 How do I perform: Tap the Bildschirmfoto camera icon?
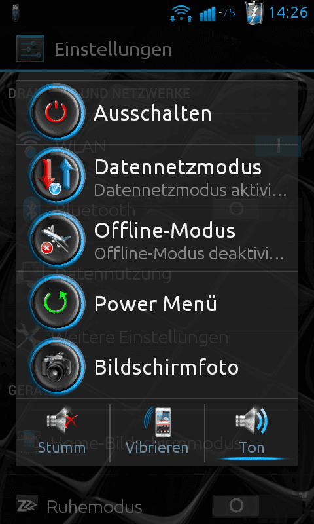coord(56,367)
